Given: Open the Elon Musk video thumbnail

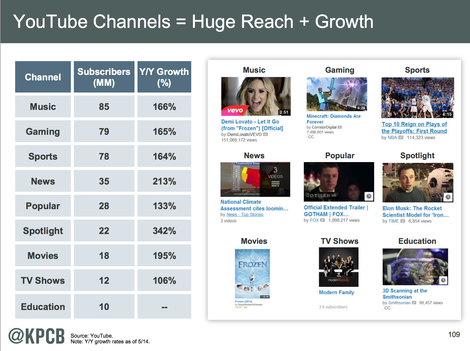Looking at the screenshot, I should click(418, 183).
